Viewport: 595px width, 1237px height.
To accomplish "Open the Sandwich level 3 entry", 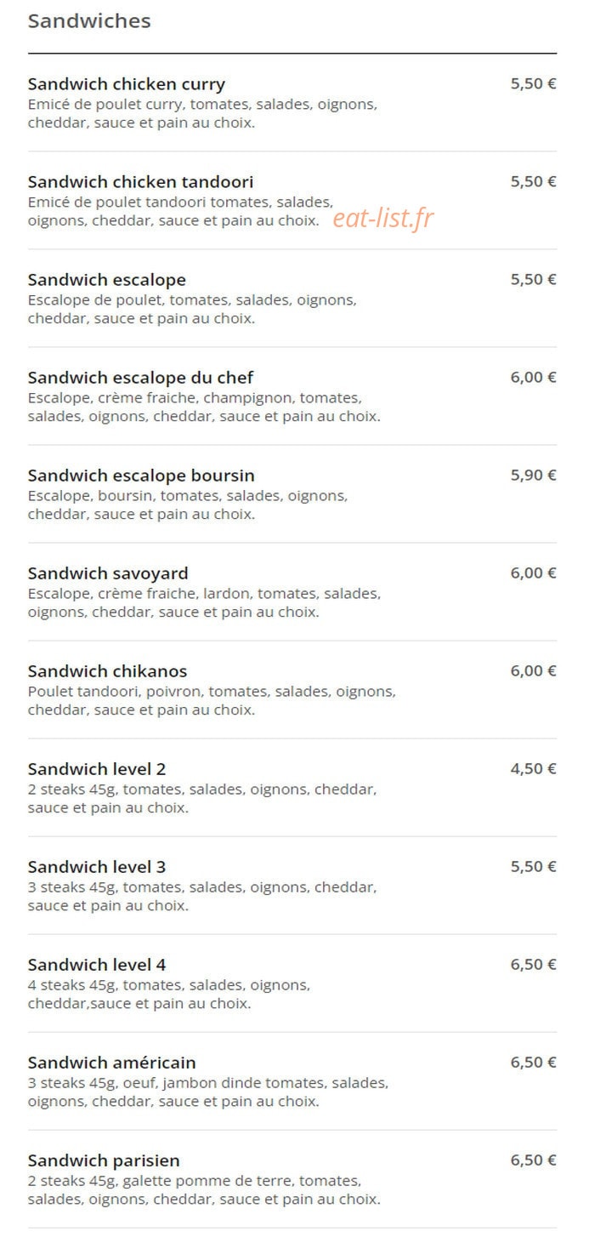I will pyautogui.click(x=292, y=886).
